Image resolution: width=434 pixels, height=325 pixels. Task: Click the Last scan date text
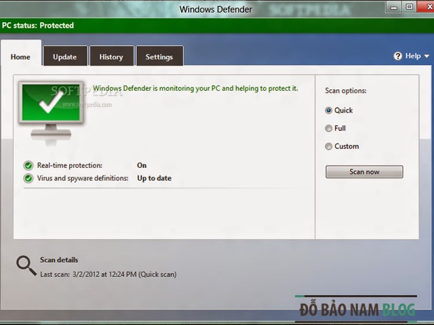108,274
